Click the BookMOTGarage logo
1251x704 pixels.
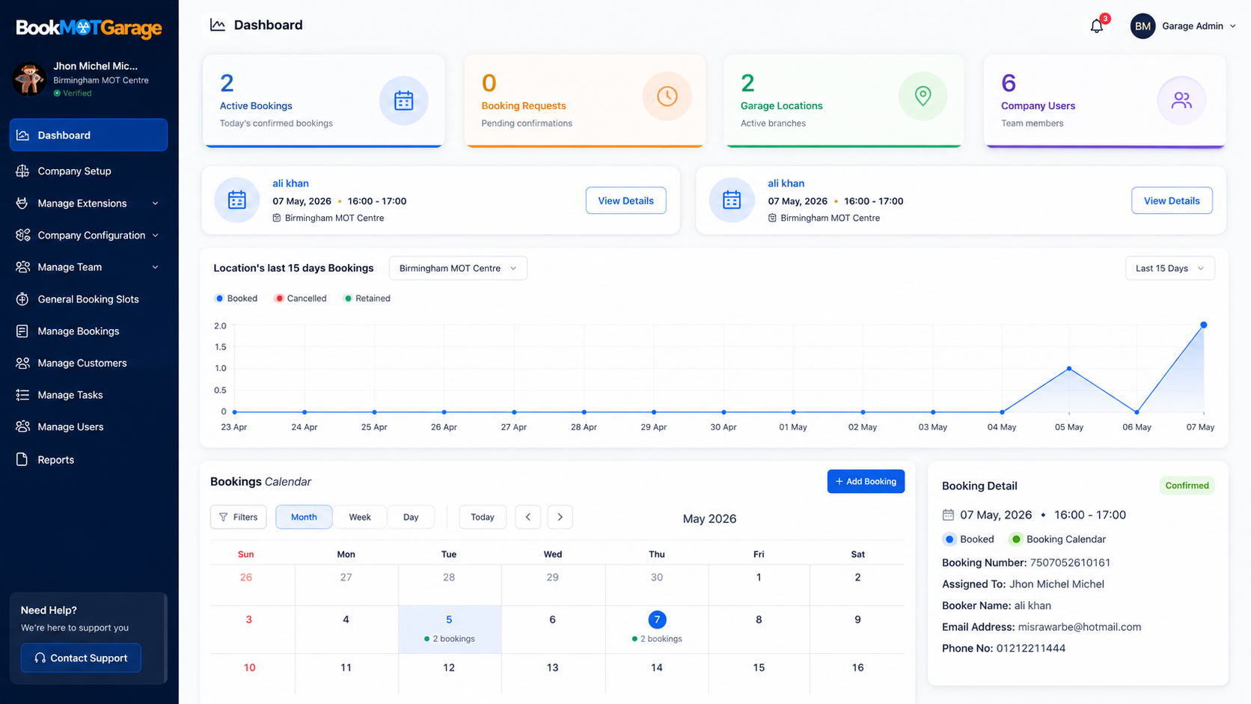pos(89,28)
